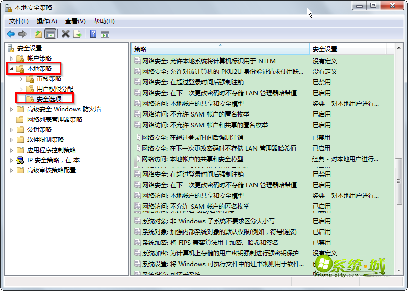Click the Up one level folder icon

38,34
